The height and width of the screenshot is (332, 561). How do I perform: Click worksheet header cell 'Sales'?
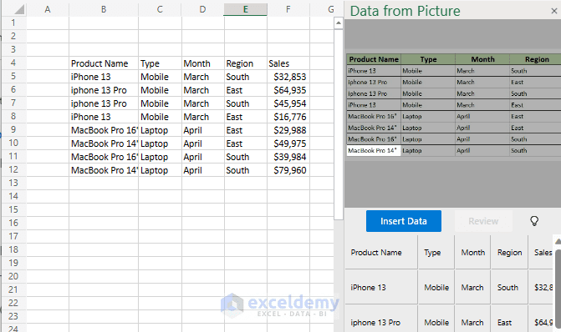click(x=288, y=63)
